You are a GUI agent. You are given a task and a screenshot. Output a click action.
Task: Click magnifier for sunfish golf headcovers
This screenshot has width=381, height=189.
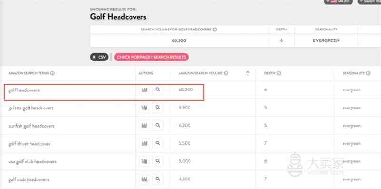point(158,126)
